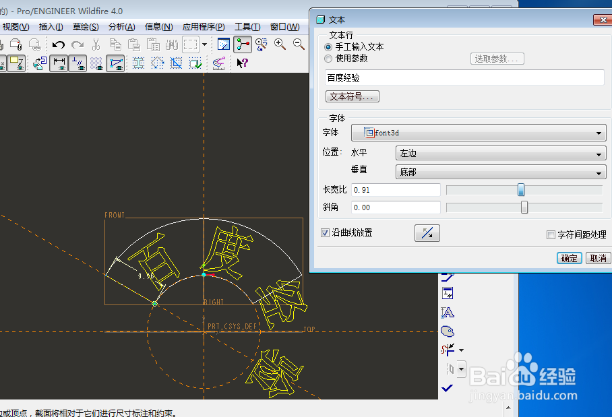Click the 长宽比 value field 0.91
The height and width of the screenshot is (417, 612).
point(396,190)
